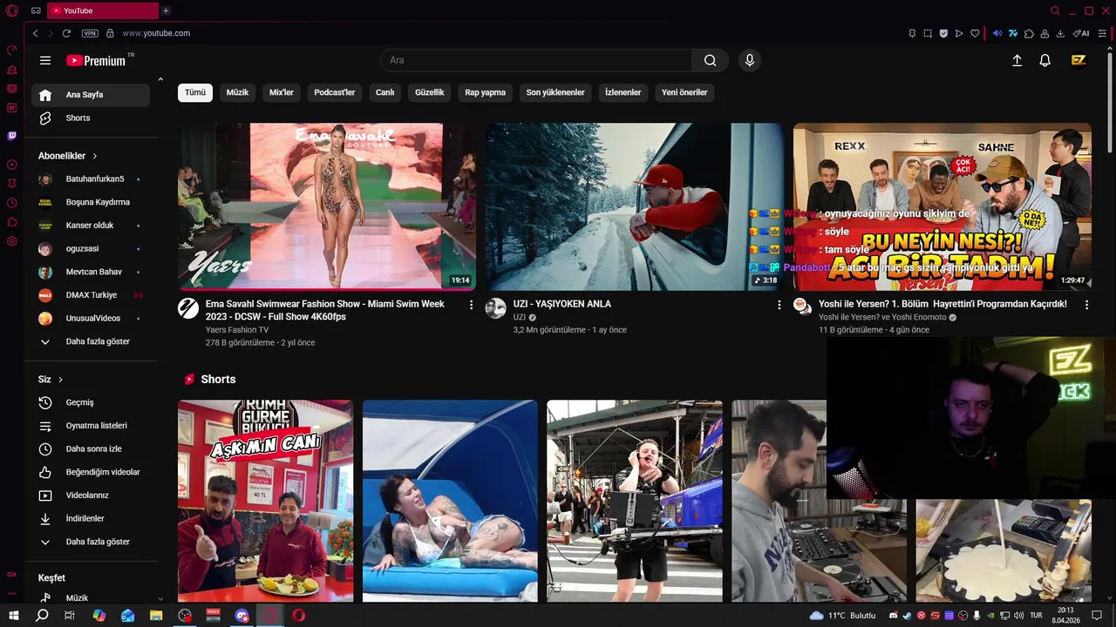Viewport: 1116px width, 627px height.
Task: Open the 11°C Bulutlu weather widget
Action: click(842, 616)
